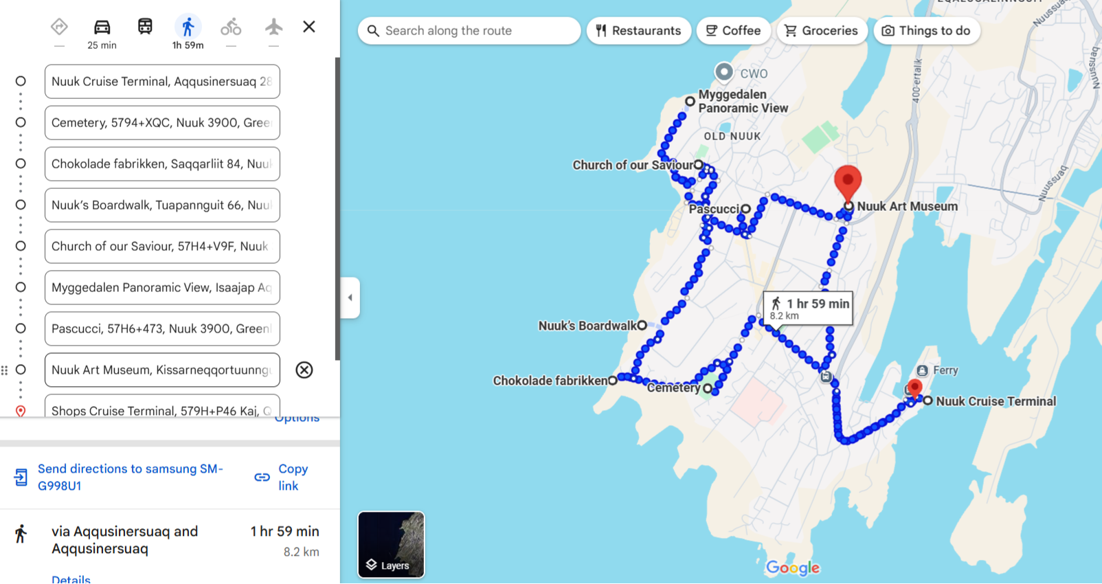Click the CWO location marker
Viewport: 1102px width, 584px height.
tap(723, 71)
